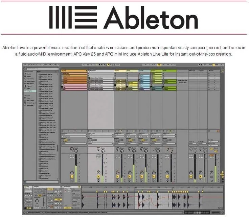Screen dimensions: 249x217
Task: Launch the playing blue clip in Chords track
Action: (139, 80)
